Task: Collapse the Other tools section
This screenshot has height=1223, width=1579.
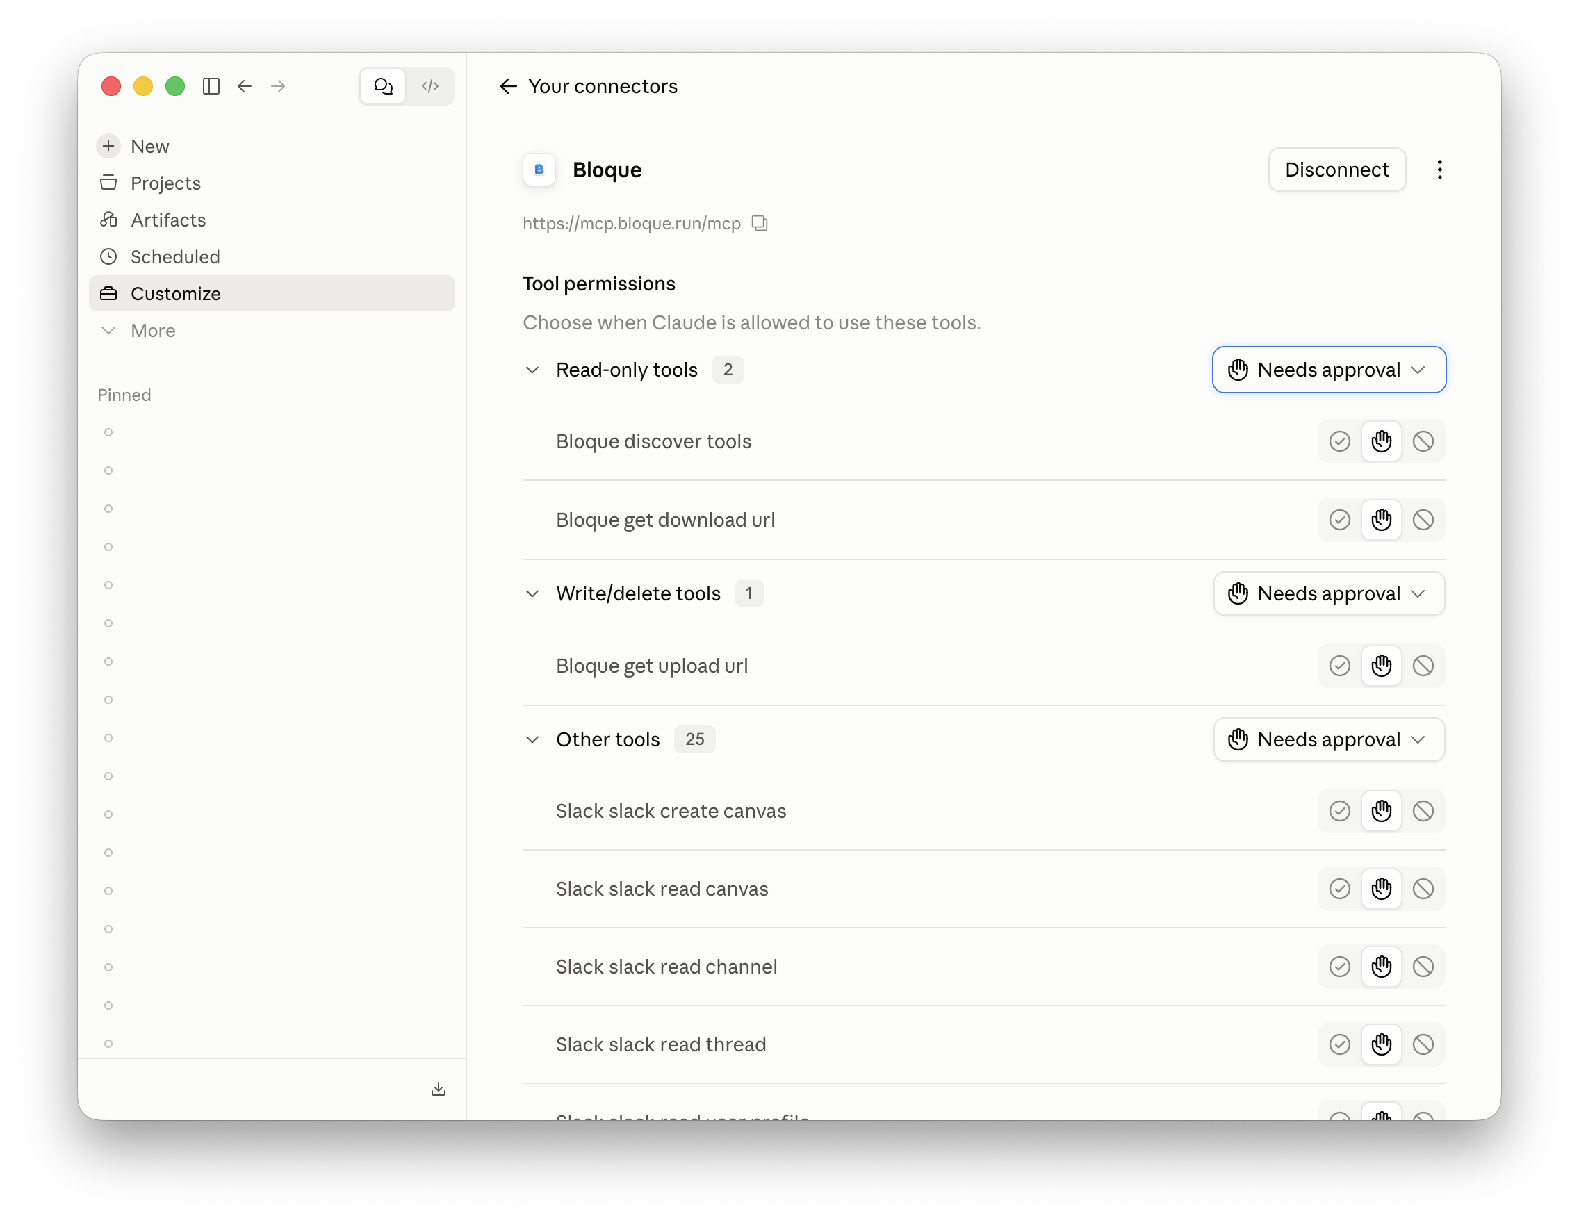Action: [532, 739]
